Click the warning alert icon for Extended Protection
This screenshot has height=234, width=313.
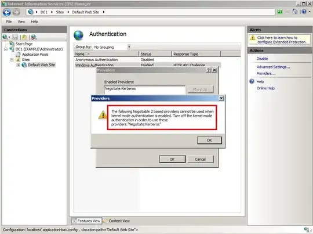pos(253,38)
